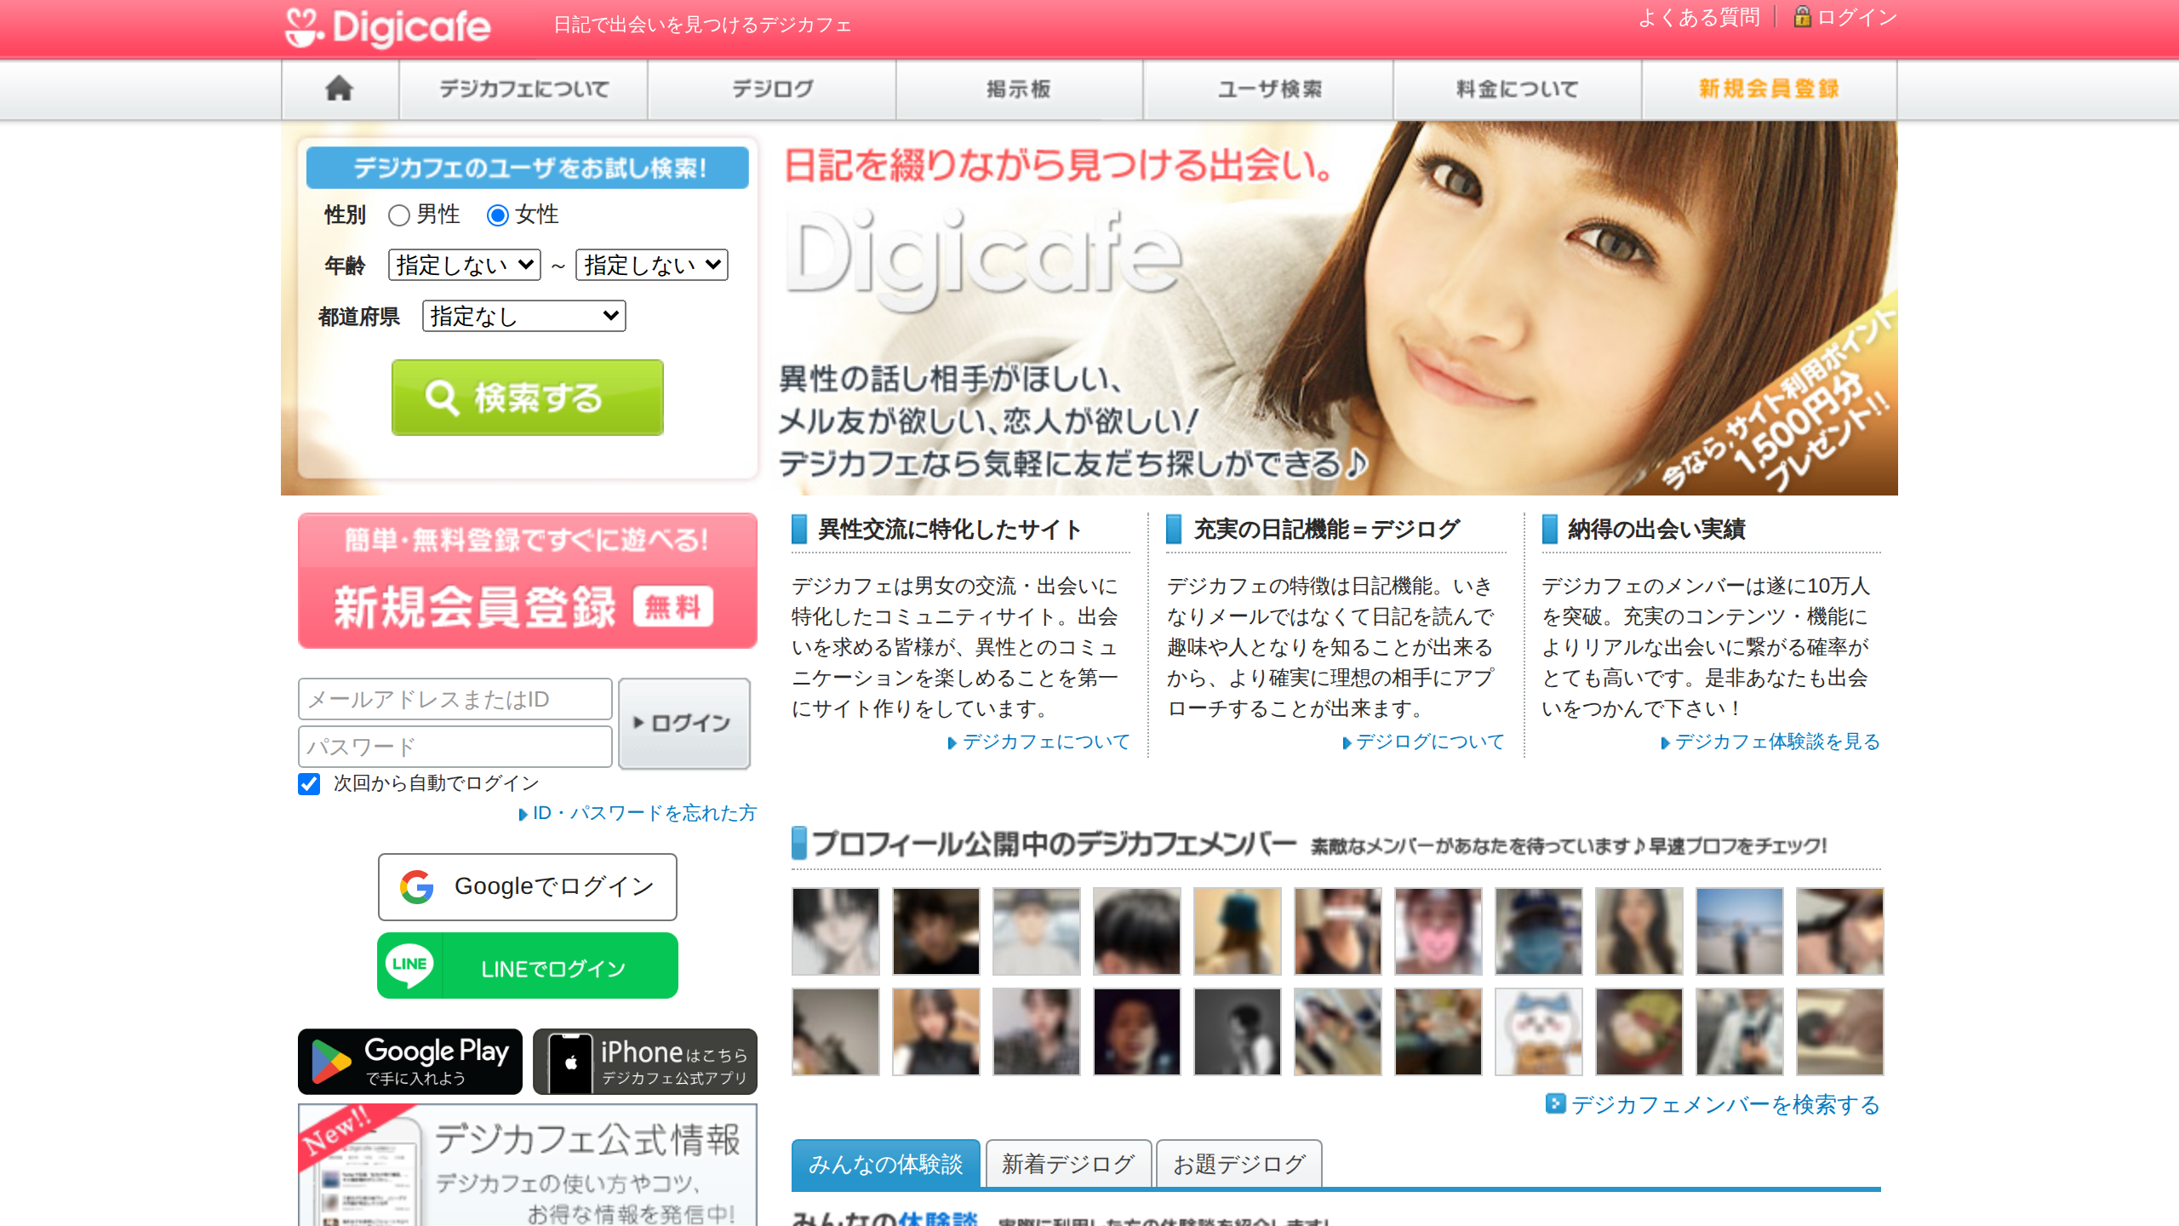Open ユーザ検索 navigation tab
Viewport: 2179px width, 1226px height.
click(1268, 89)
